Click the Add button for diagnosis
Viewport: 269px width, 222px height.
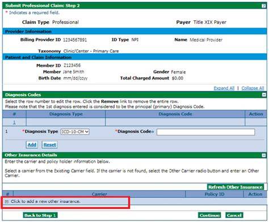(x=32, y=145)
